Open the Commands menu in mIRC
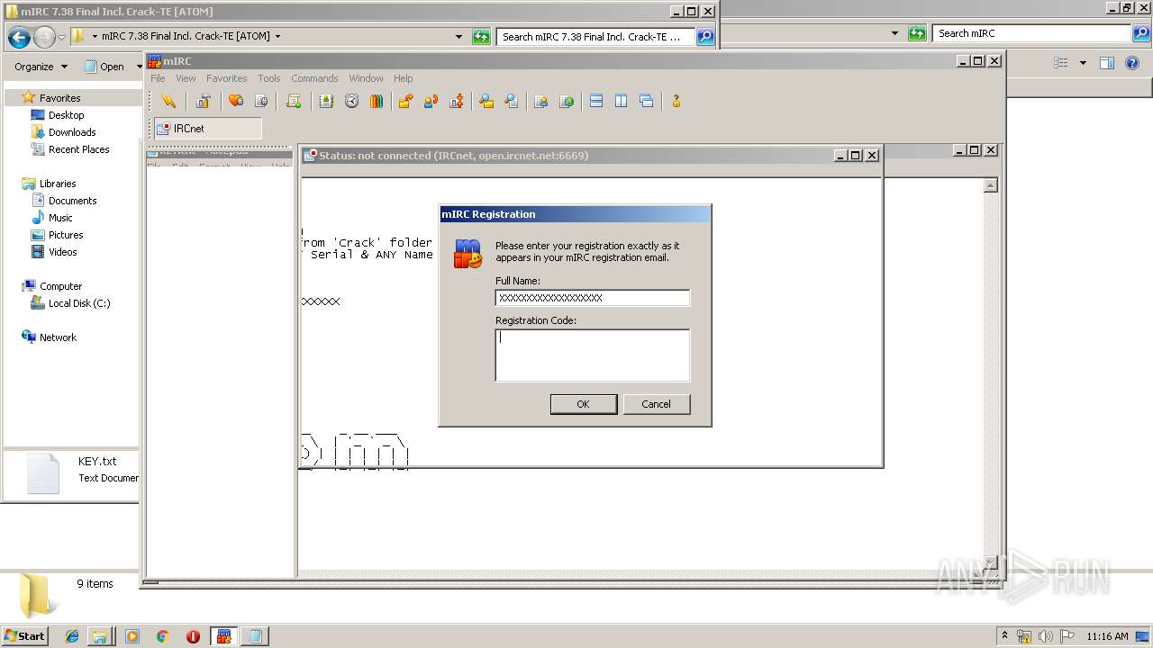Viewport: 1153px width, 648px height. 314,78
